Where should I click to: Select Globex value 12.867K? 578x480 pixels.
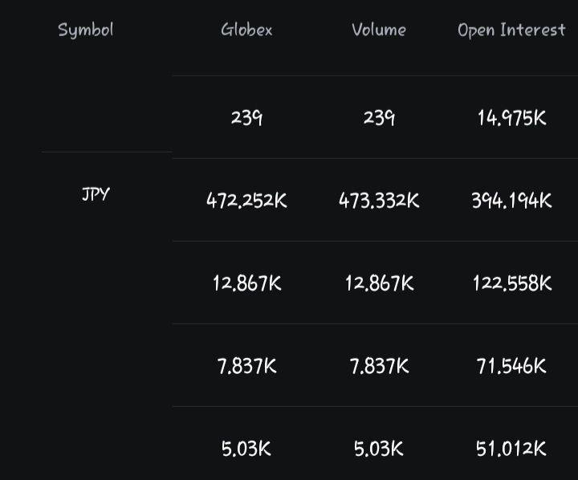point(246,283)
